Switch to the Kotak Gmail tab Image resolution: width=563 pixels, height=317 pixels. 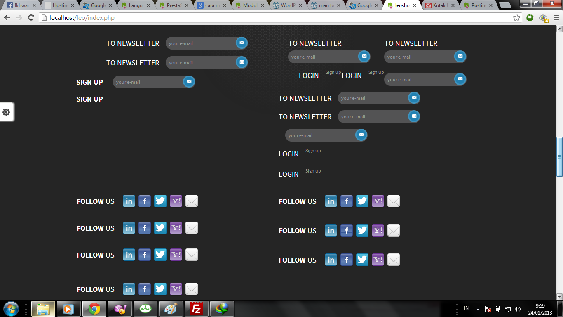point(440,5)
